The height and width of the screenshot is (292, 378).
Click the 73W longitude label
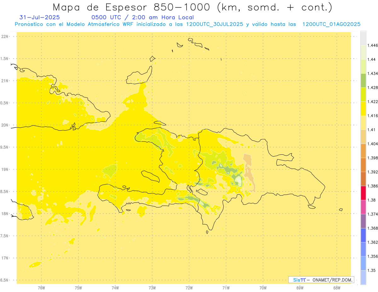[152, 288]
